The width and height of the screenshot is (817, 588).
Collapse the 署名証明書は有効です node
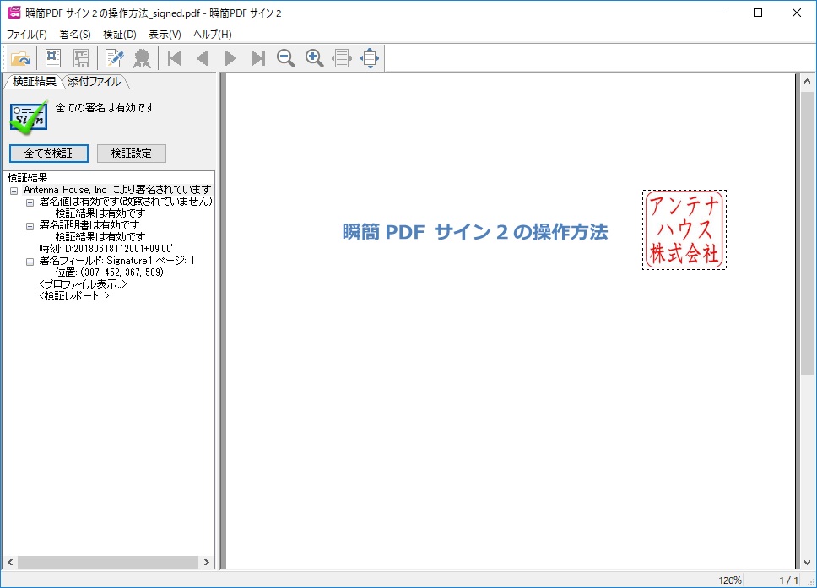coord(30,226)
